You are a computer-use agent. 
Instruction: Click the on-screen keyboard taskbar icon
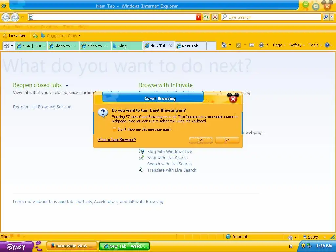tap(291, 246)
